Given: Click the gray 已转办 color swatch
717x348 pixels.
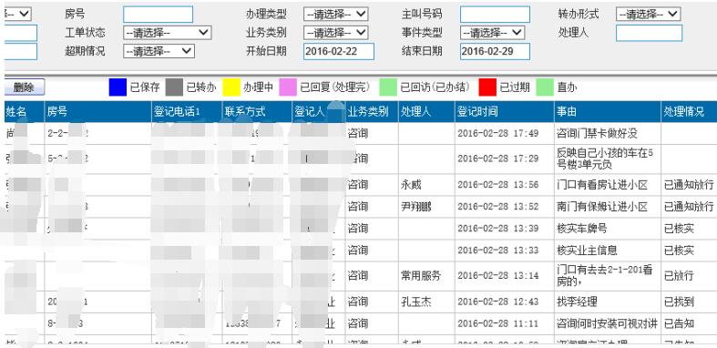Looking at the screenshot, I should [174, 87].
